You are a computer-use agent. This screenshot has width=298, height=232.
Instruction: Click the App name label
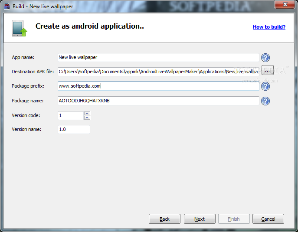click(x=23, y=57)
